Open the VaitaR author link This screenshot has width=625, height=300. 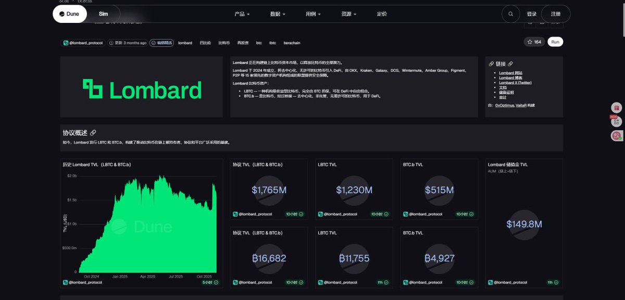pyautogui.click(x=521, y=105)
